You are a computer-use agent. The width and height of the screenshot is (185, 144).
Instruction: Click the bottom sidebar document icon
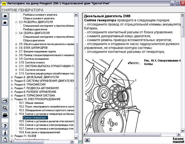tap(5, 139)
